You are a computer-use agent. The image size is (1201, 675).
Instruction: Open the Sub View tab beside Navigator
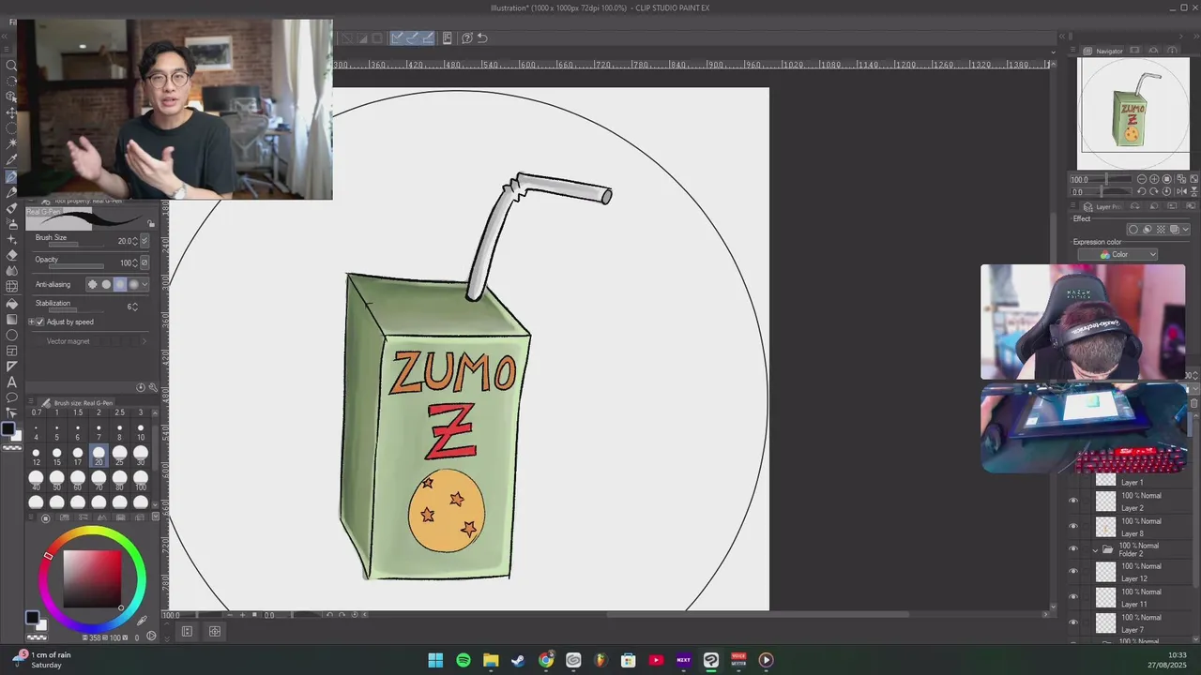pyautogui.click(x=1134, y=51)
